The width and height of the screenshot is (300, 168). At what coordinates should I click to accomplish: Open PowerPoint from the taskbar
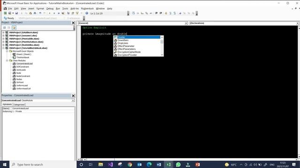coord(197,164)
